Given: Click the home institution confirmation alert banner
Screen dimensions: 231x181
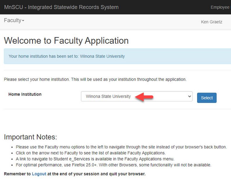Looking at the screenshot, I should tap(117, 56).
